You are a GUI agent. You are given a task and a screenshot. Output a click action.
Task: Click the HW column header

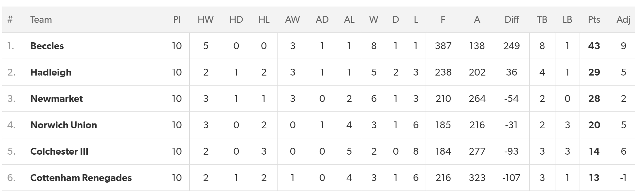(x=205, y=20)
